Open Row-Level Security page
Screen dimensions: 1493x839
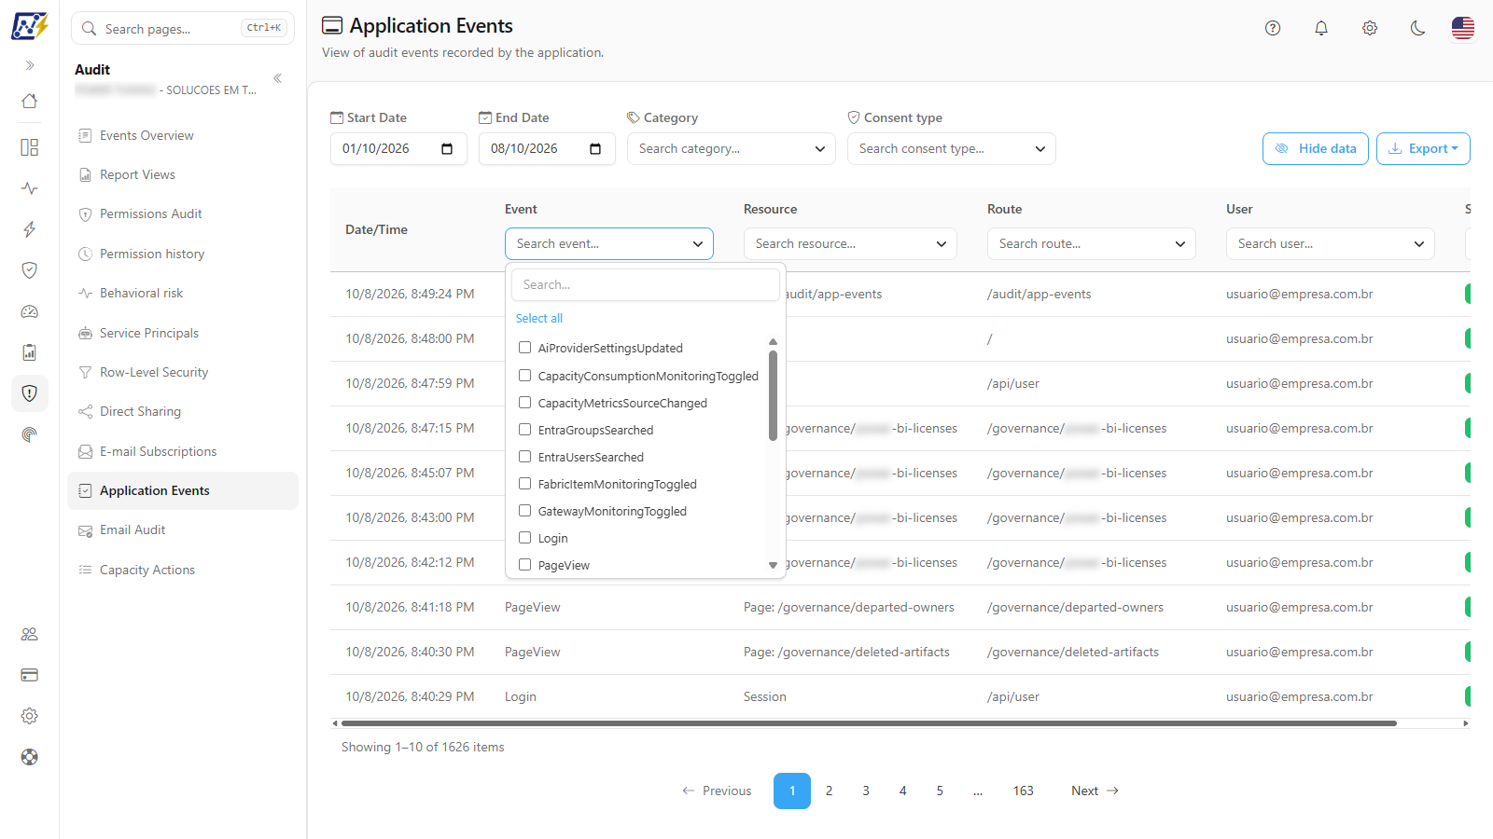click(x=183, y=373)
